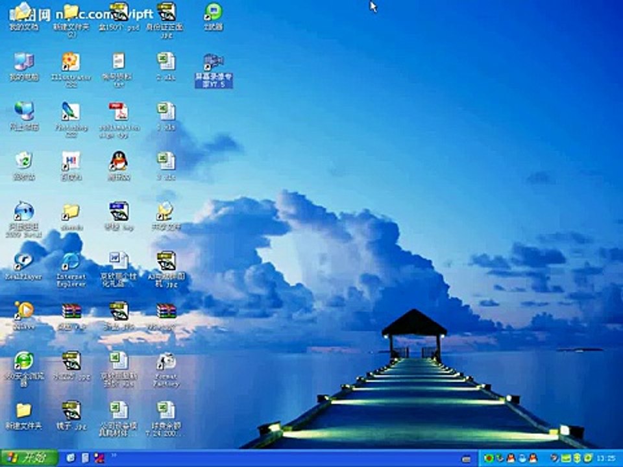Click the Show Desktop quick launch icon
Screen dimensions: 623x467
pyautogui.click(x=71, y=458)
